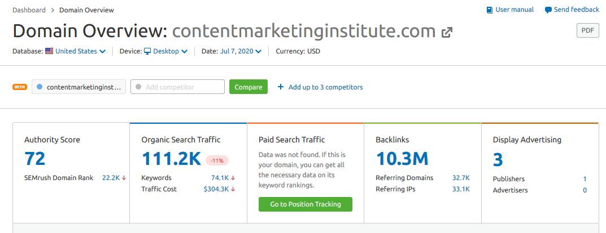Open the 32.7K Referring Domains link
The width and height of the screenshot is (606, 233).
pos(461,178)
